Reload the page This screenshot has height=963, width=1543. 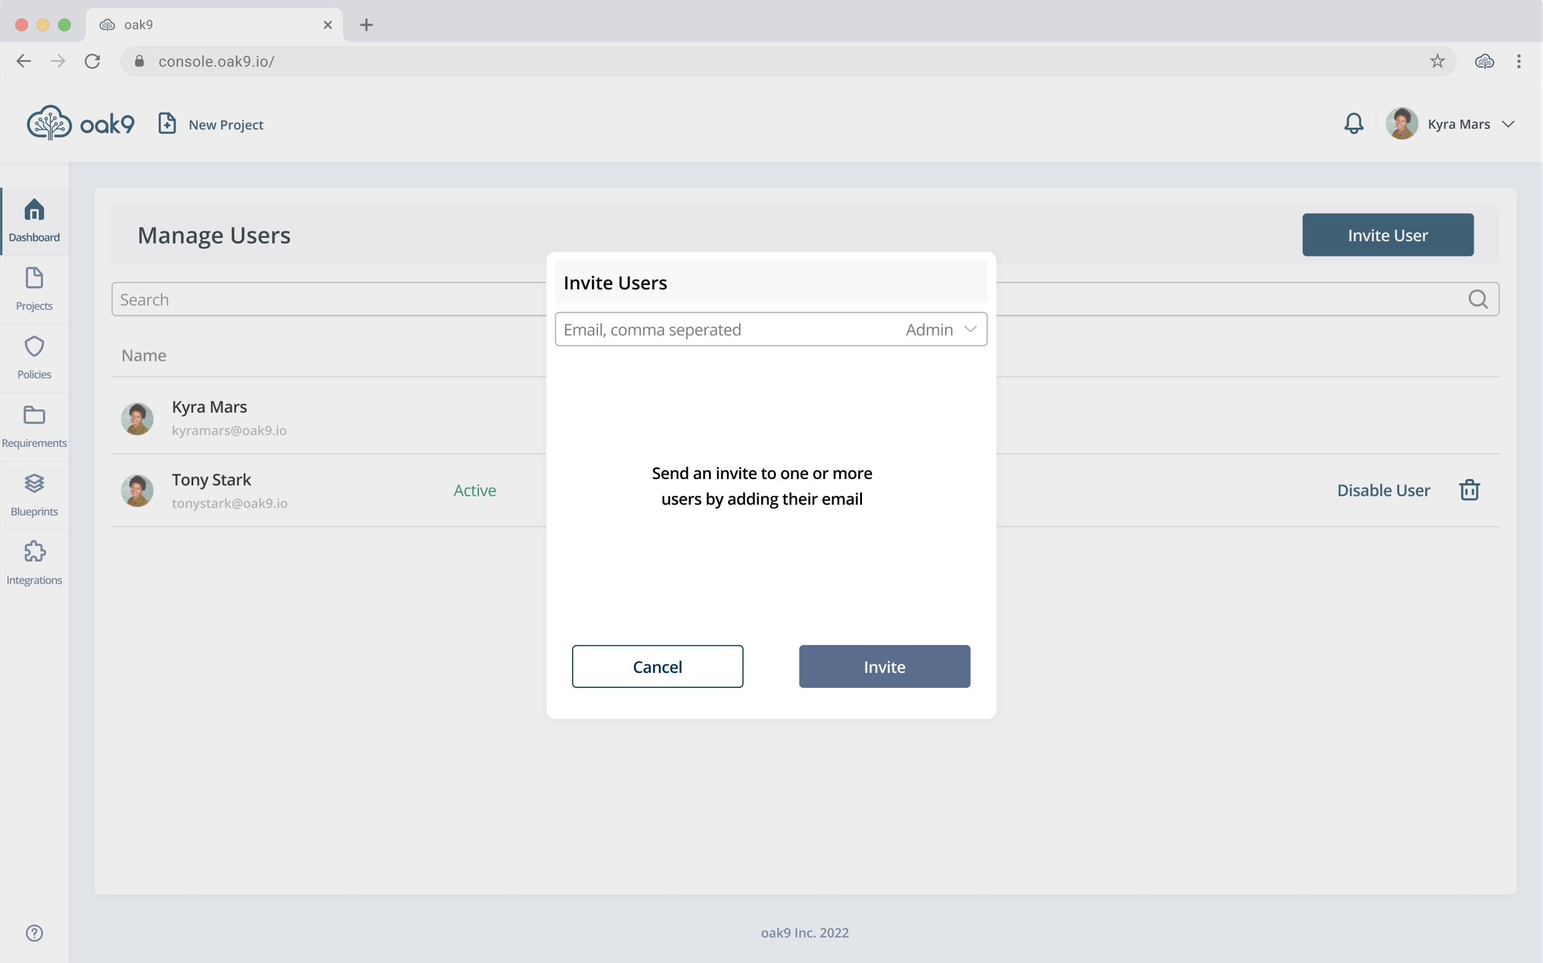(92, 61)
